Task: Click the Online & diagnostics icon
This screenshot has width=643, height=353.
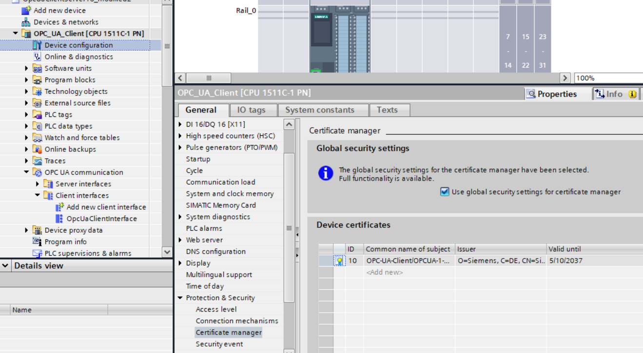Action: pos(37,56)
